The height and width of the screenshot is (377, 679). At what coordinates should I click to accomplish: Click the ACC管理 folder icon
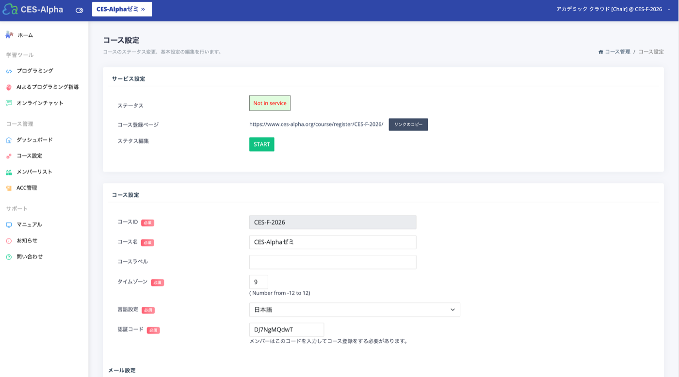9,188
